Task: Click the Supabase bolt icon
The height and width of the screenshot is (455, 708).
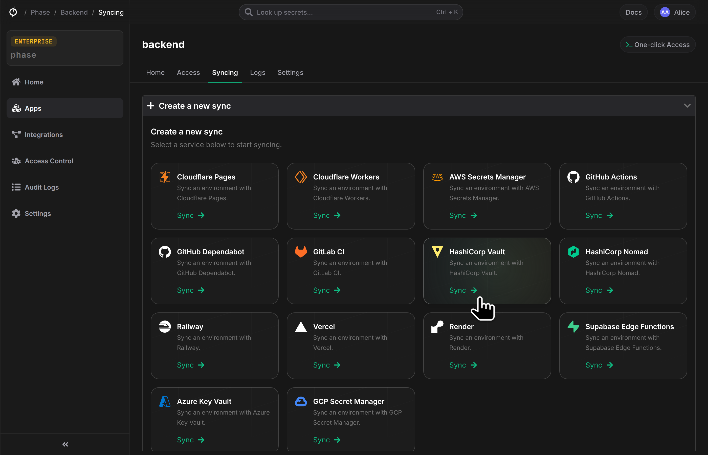Action: tap(573, 327)
